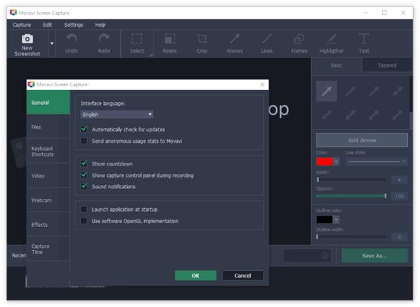
Task: Open the outline color dropdown arrow
Action: pos(336,220)
